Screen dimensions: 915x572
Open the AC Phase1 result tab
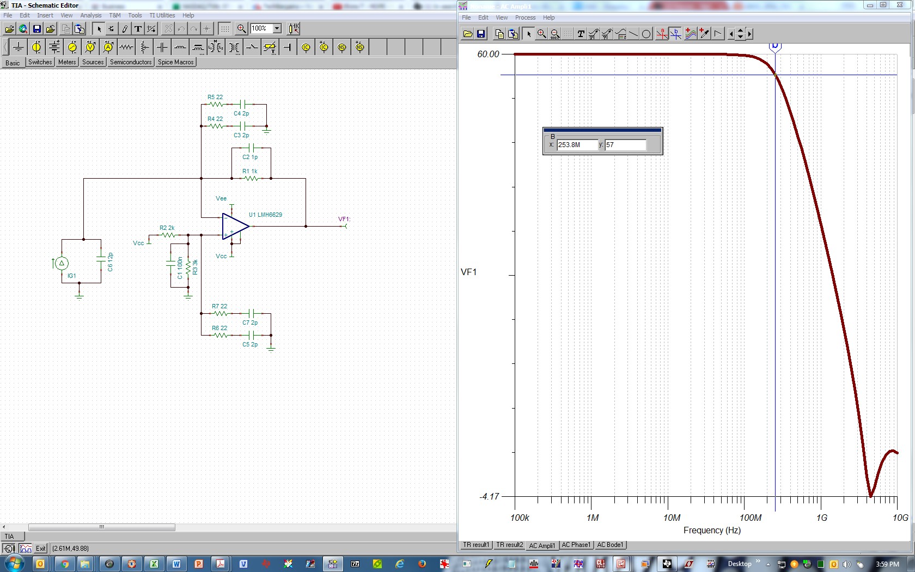point(576,545)
